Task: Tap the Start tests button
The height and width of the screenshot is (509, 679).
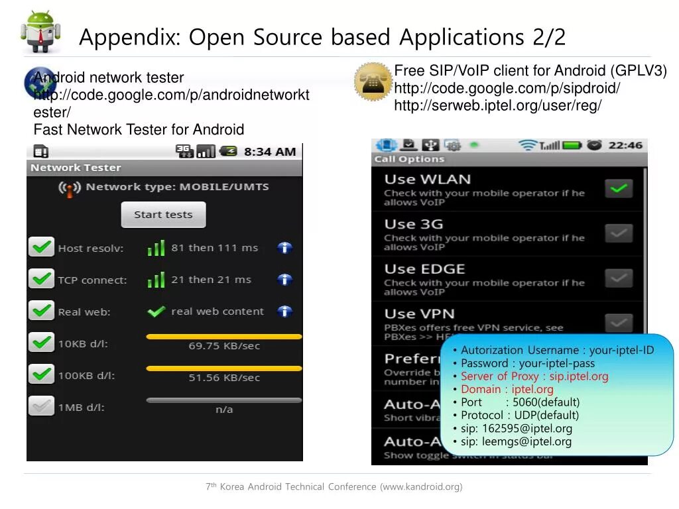Action: [163, 215]
